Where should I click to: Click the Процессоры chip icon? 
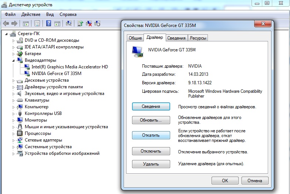click(x=20, y=133)
